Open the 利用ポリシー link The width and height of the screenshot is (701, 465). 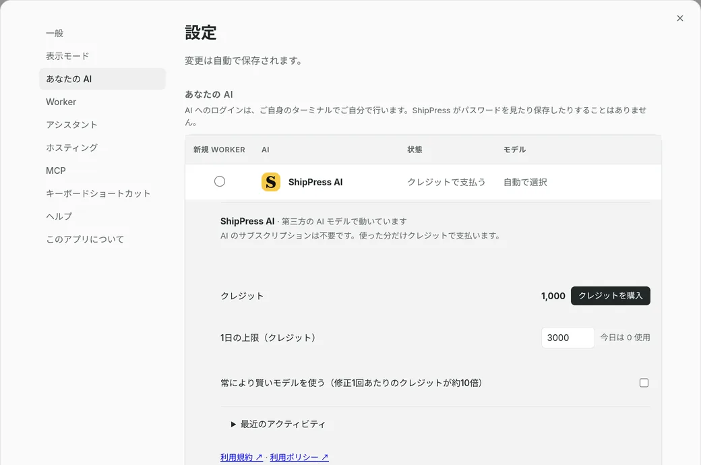click(299, 458)
